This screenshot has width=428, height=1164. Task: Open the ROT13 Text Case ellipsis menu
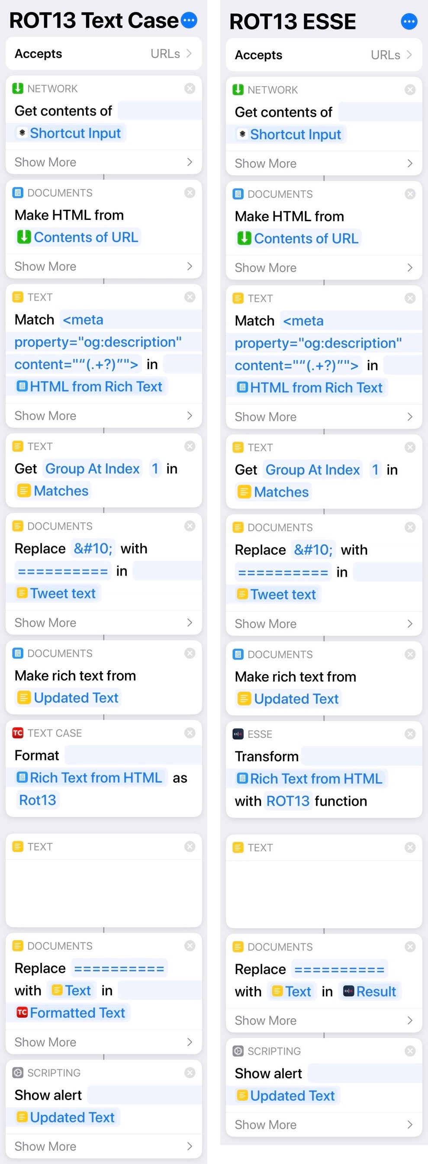tap(189, 20)
